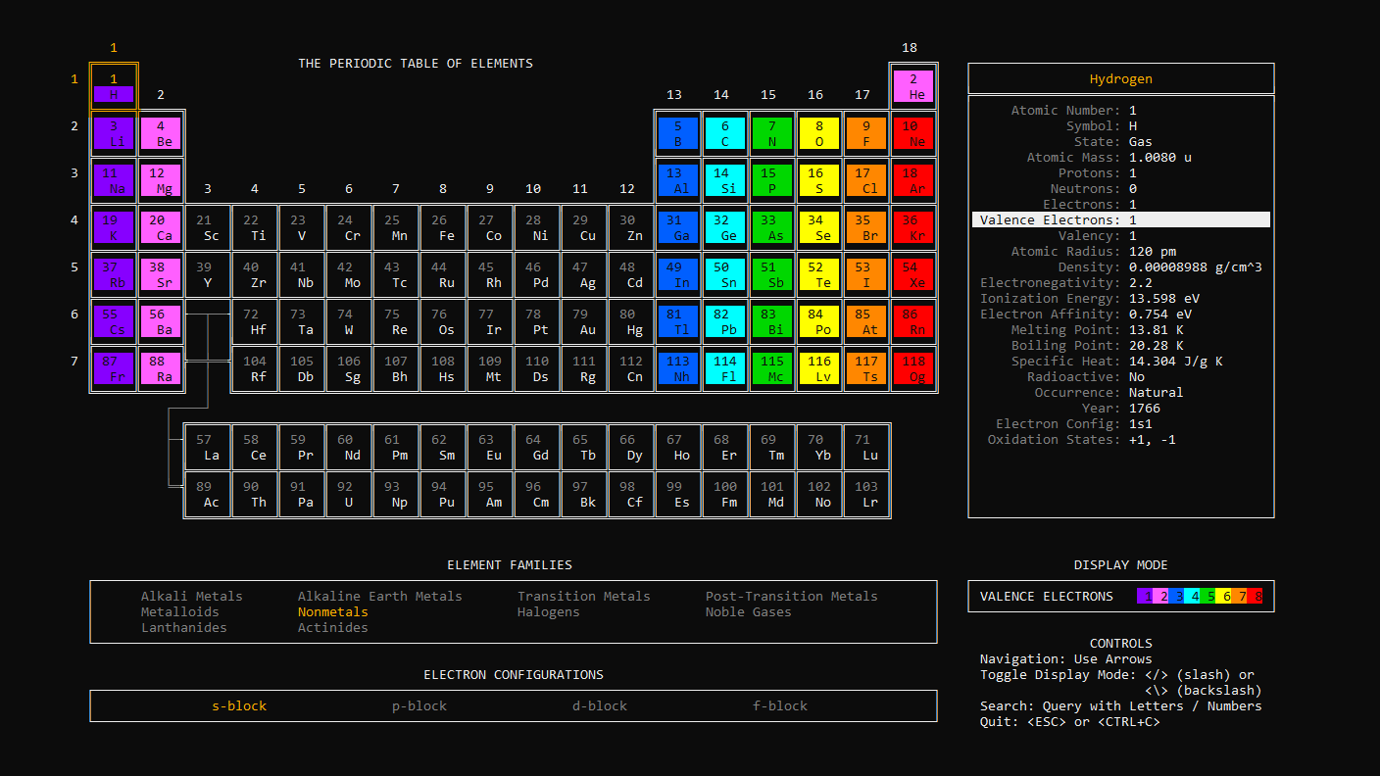The height and width of the screenshot is (776, 1380).
Task: Click the Radioactive row in the Hydrogen panel
Action: pyautogui.click(x=1120, y=376)
